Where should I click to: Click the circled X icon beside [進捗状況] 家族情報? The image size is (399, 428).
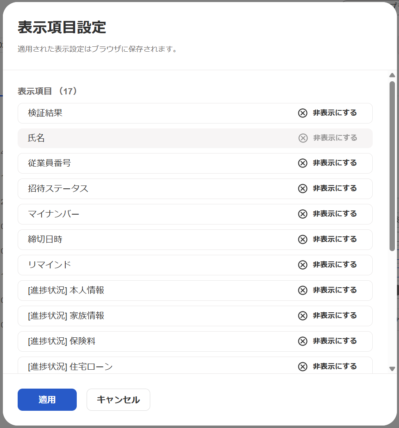click(x=303, y=316)
